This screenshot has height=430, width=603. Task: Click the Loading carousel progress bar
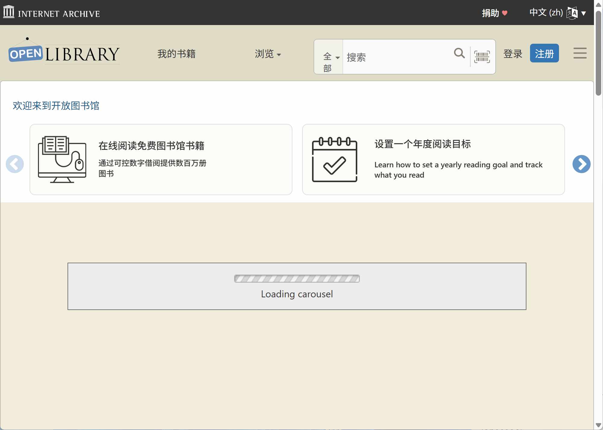point(297,279)
